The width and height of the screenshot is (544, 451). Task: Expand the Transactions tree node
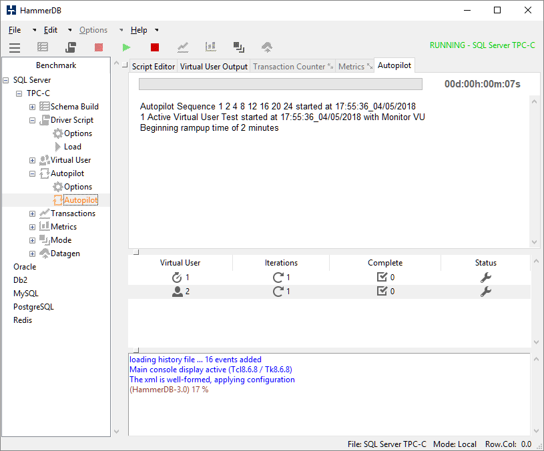[x=32, y=214]
